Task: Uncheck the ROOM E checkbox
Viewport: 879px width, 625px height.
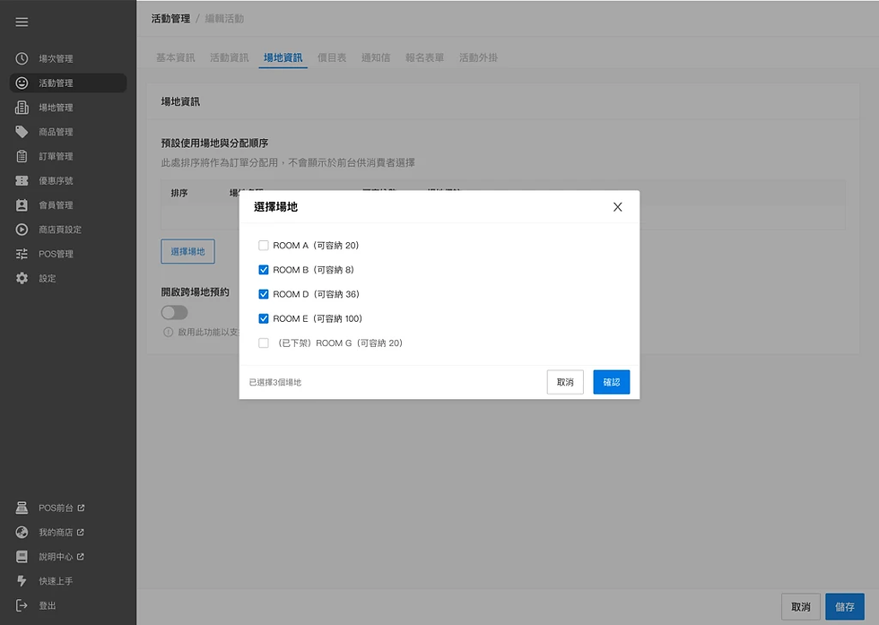Action: 264,318
